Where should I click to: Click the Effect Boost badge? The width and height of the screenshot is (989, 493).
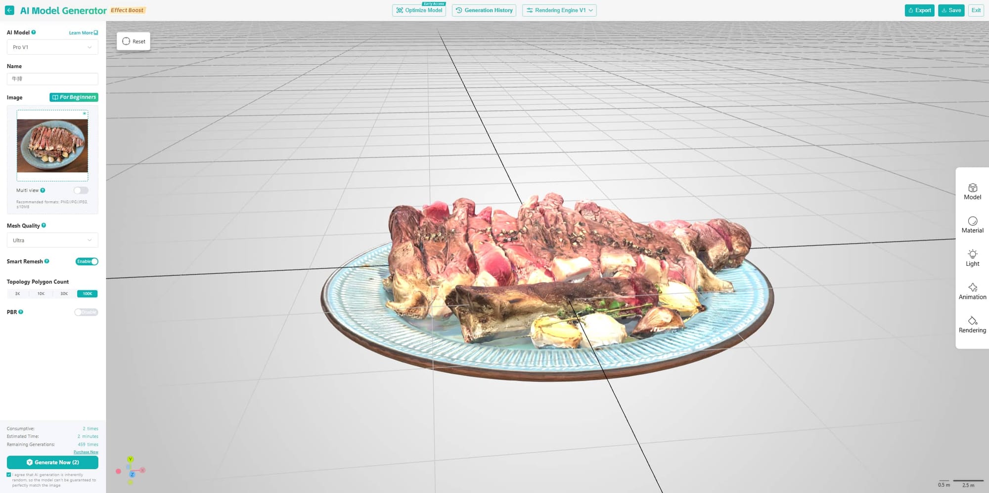pos(127,10)
